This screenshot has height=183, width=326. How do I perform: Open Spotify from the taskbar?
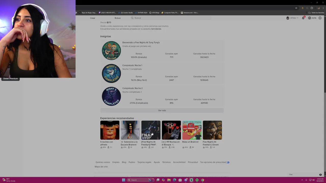click(197, 180)
